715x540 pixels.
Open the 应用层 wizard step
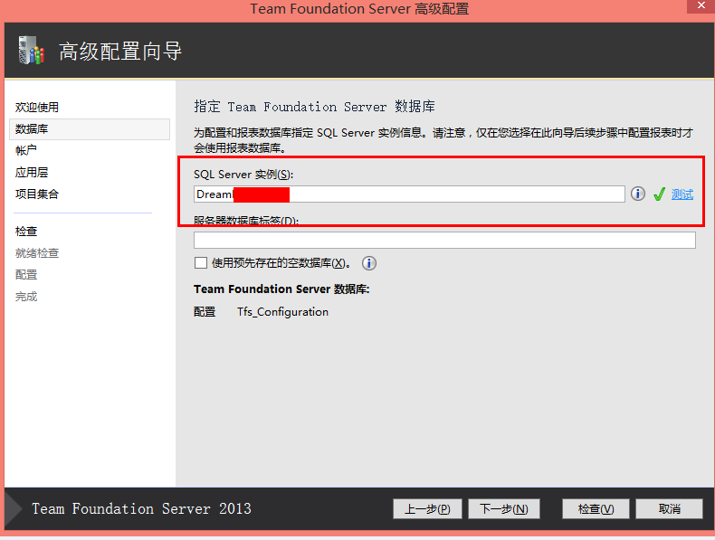(x=32, y=172)
